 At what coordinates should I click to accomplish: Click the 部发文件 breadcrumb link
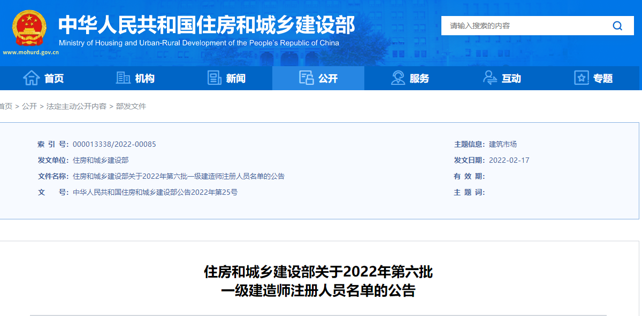click(x=131, y=106)
